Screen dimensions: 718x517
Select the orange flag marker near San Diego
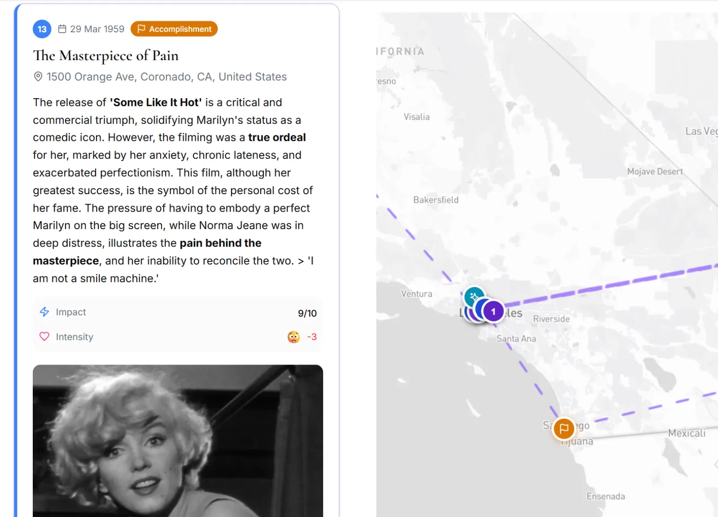click(564, 428)
